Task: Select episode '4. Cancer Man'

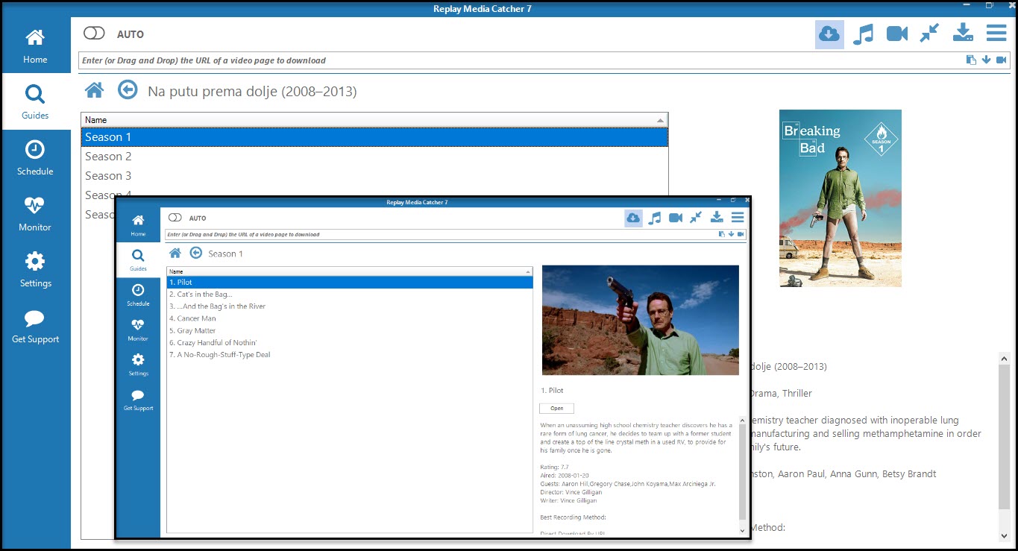Action: click(349, 318)
